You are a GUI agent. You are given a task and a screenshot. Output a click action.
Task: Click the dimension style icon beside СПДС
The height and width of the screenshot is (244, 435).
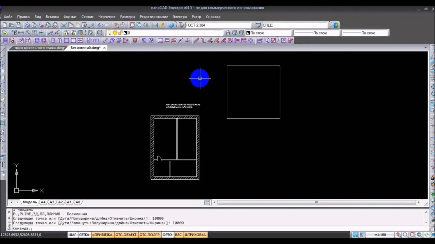coord(258,25)
